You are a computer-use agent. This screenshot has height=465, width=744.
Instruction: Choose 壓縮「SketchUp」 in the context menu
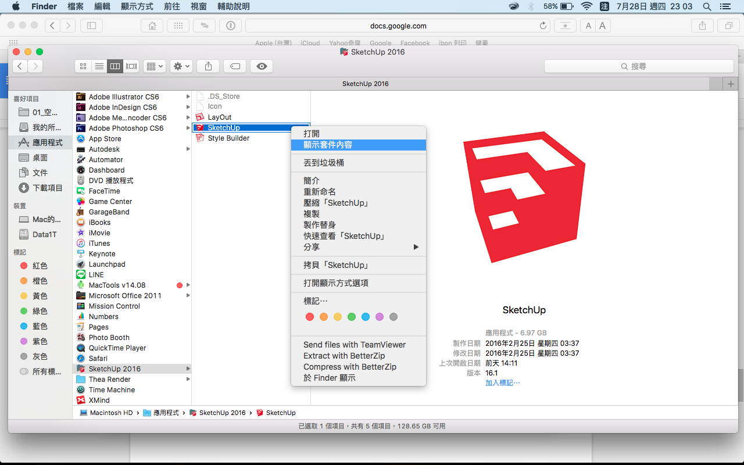(359, 203)
